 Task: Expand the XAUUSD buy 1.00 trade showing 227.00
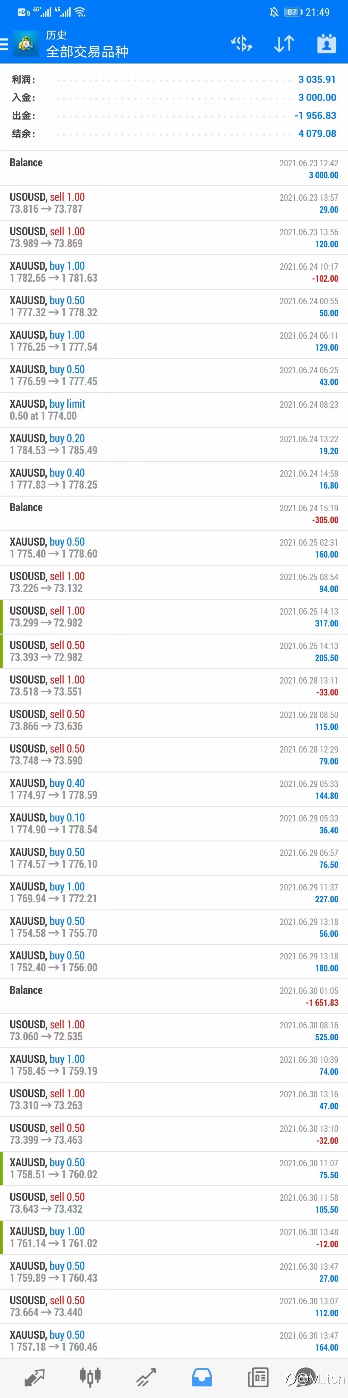(174, 893)
